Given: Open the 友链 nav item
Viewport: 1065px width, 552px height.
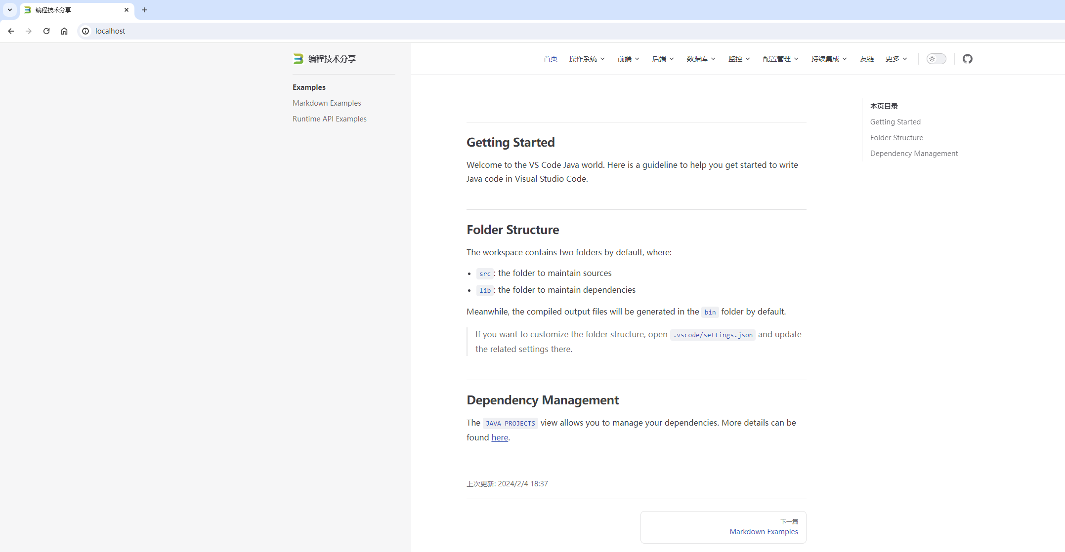Looking at the screenshot, I should click(866, 59).
